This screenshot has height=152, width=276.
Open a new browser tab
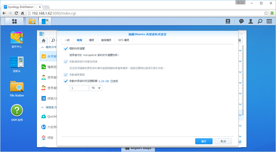pos(47,7)
